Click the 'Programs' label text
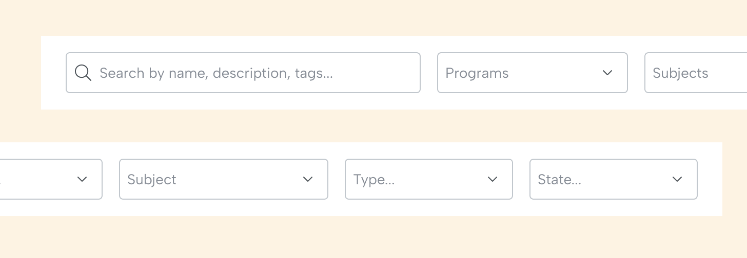 (x=477, y=73)
